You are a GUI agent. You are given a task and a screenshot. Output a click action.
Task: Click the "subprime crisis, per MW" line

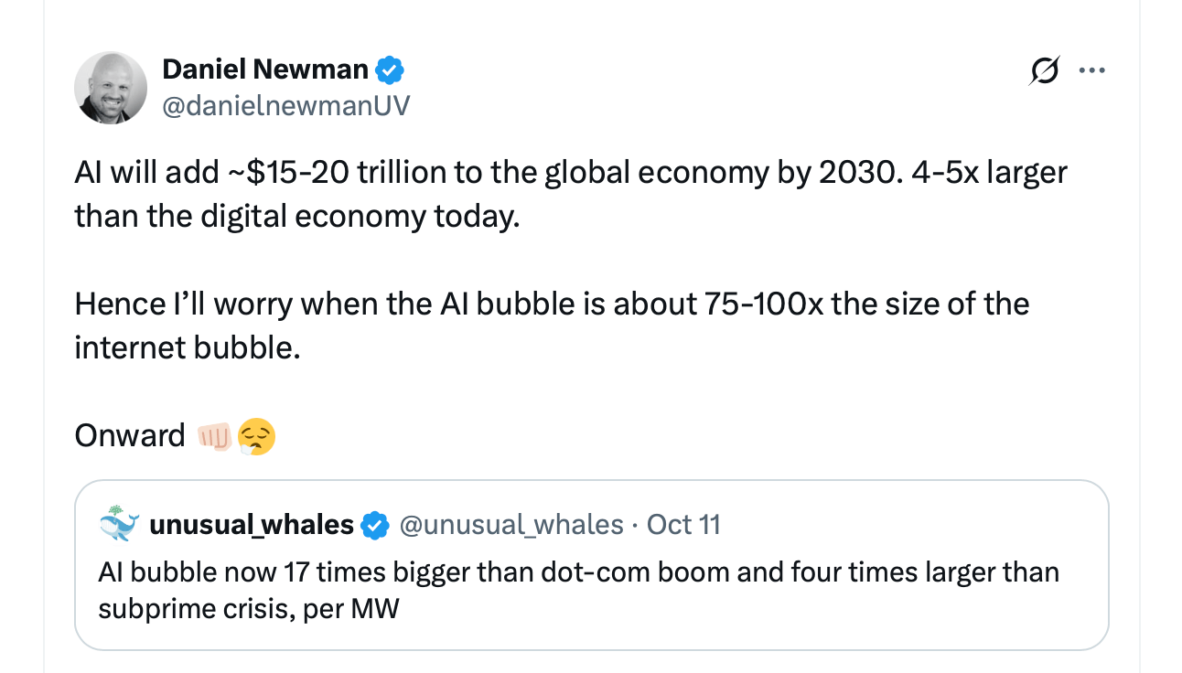pyautogui.click(x=249, y=608)
